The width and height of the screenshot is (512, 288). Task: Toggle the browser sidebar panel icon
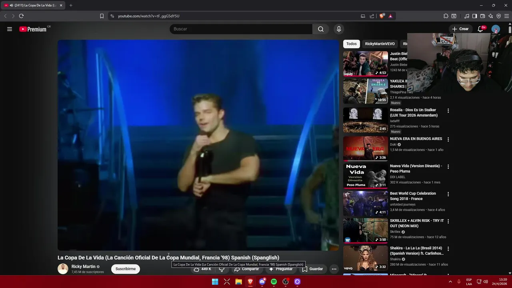[x=474, y=16]
